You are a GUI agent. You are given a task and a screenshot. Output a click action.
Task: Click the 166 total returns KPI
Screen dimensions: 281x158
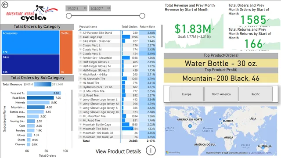click(253, 44)
